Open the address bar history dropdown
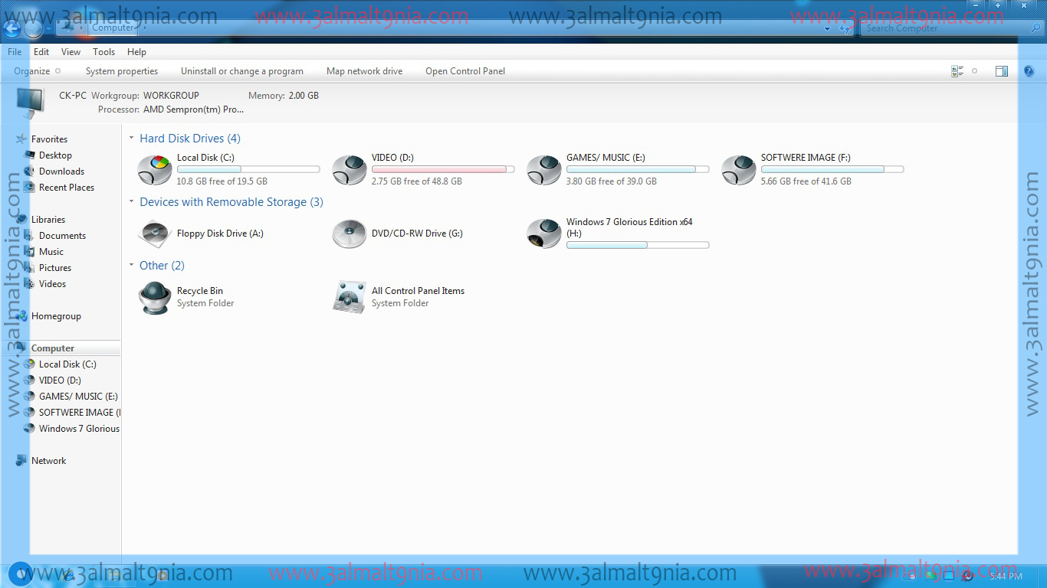This screenshot has height=588, width=1047. tap(828, 28)
